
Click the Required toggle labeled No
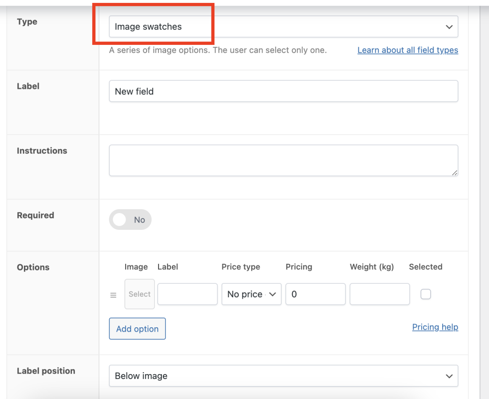click(x=130, y=219)
